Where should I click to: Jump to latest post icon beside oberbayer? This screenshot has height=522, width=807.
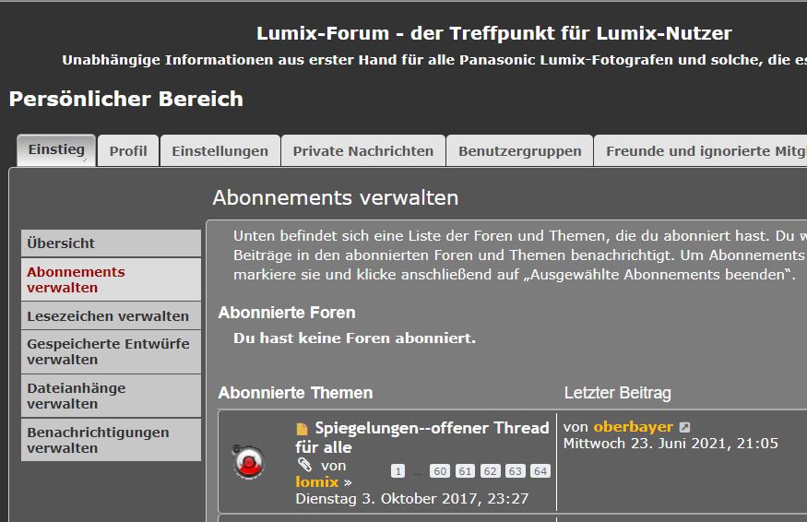[684, 427]
